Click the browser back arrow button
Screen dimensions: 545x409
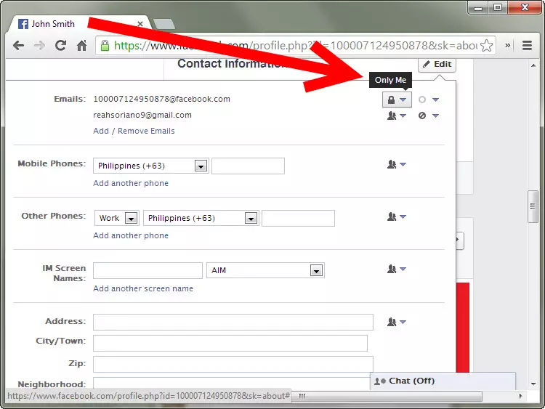click(x=18, y=46)
